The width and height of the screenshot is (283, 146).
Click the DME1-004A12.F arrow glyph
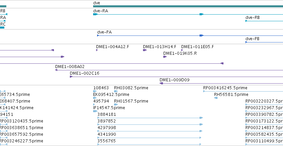point(97,50)
